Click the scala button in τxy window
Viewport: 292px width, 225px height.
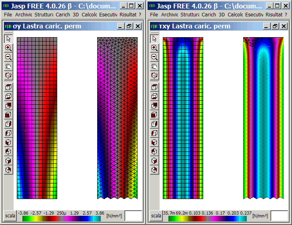click(x=156, y=216)
